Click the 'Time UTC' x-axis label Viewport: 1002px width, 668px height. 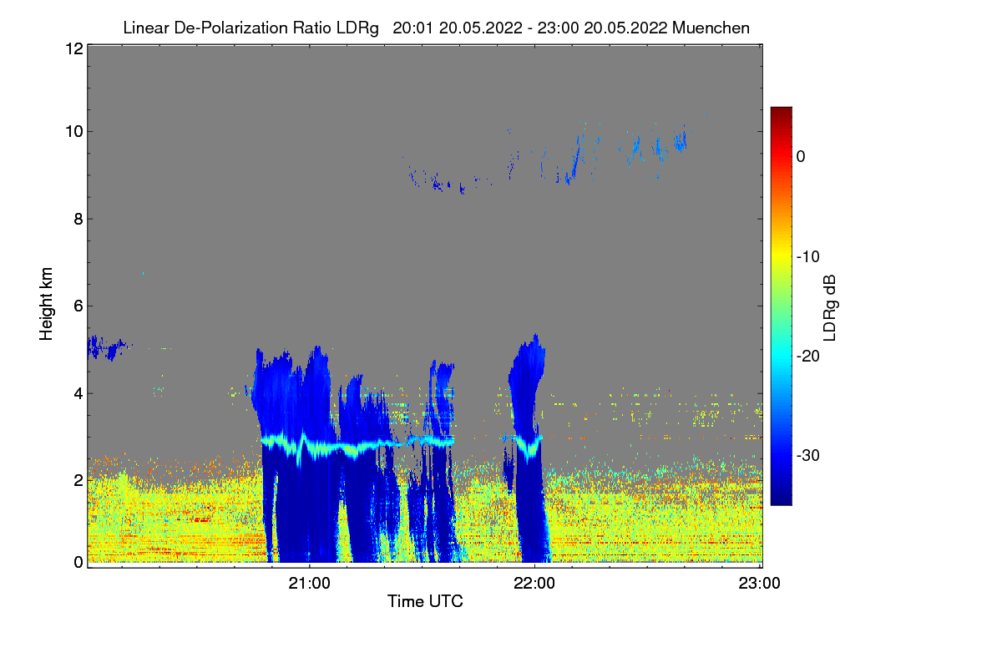[x=425, y=601]
